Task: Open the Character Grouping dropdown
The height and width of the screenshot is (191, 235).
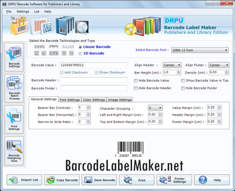Action: 155,107
